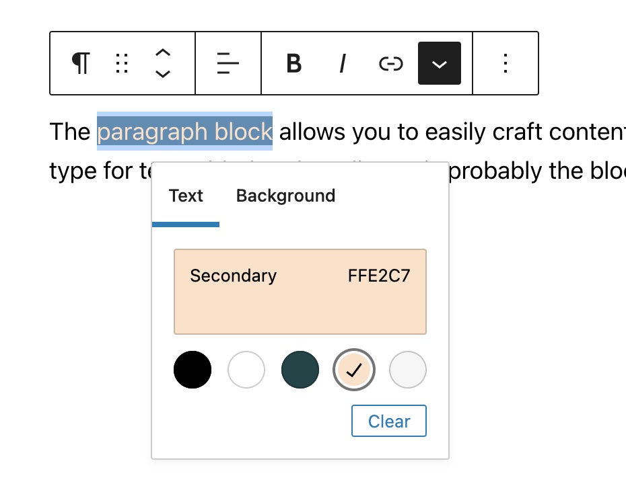
Task: Click the move block down arrow
Action: [x=162, y=74]
